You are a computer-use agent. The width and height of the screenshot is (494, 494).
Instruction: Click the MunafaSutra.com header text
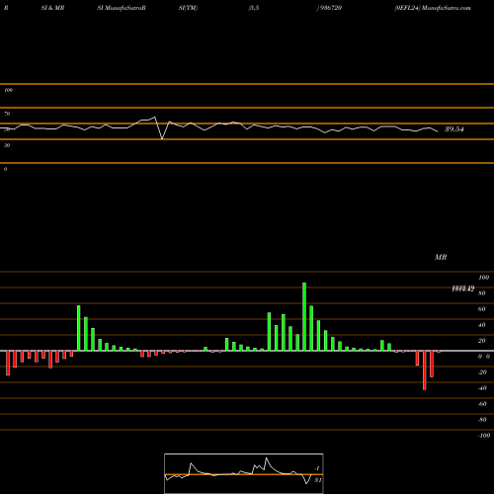[447, 8]
